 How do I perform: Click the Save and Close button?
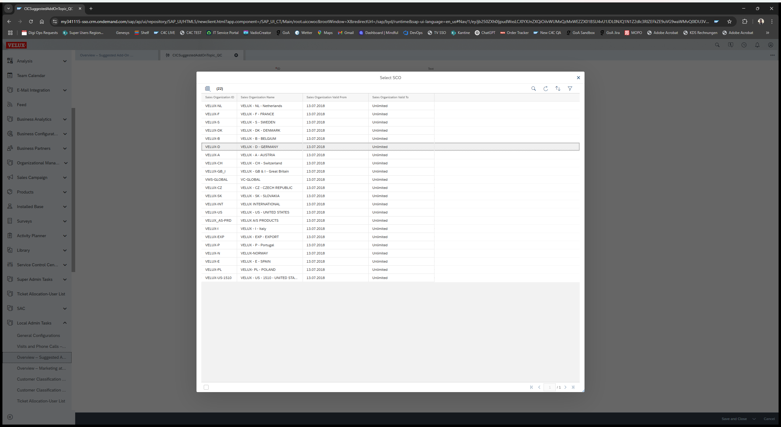coord(734,419)
